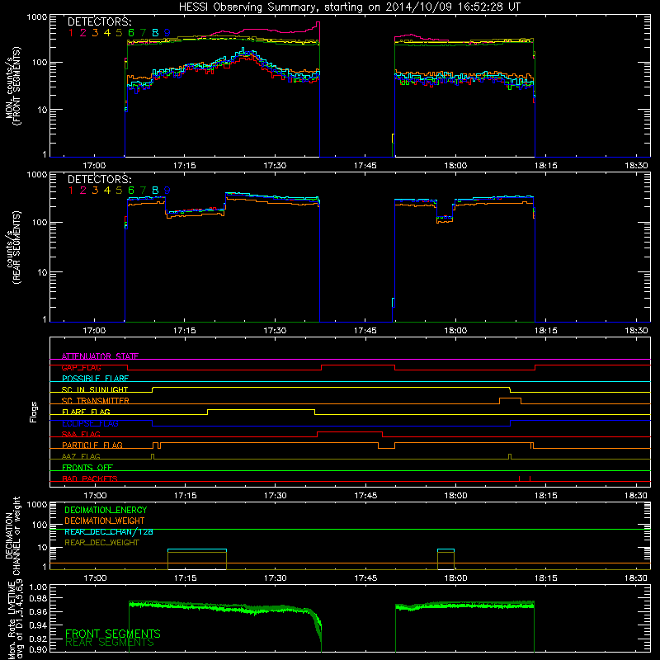Screen dimensions: 660x660
Task: Click the POSSIBLE_FLARE flag label
Action: pyautogui.click(x=95, y=379)
